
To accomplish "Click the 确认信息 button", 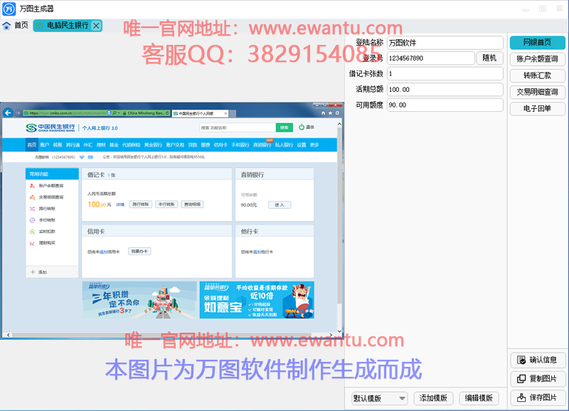I will click(538, 360).
